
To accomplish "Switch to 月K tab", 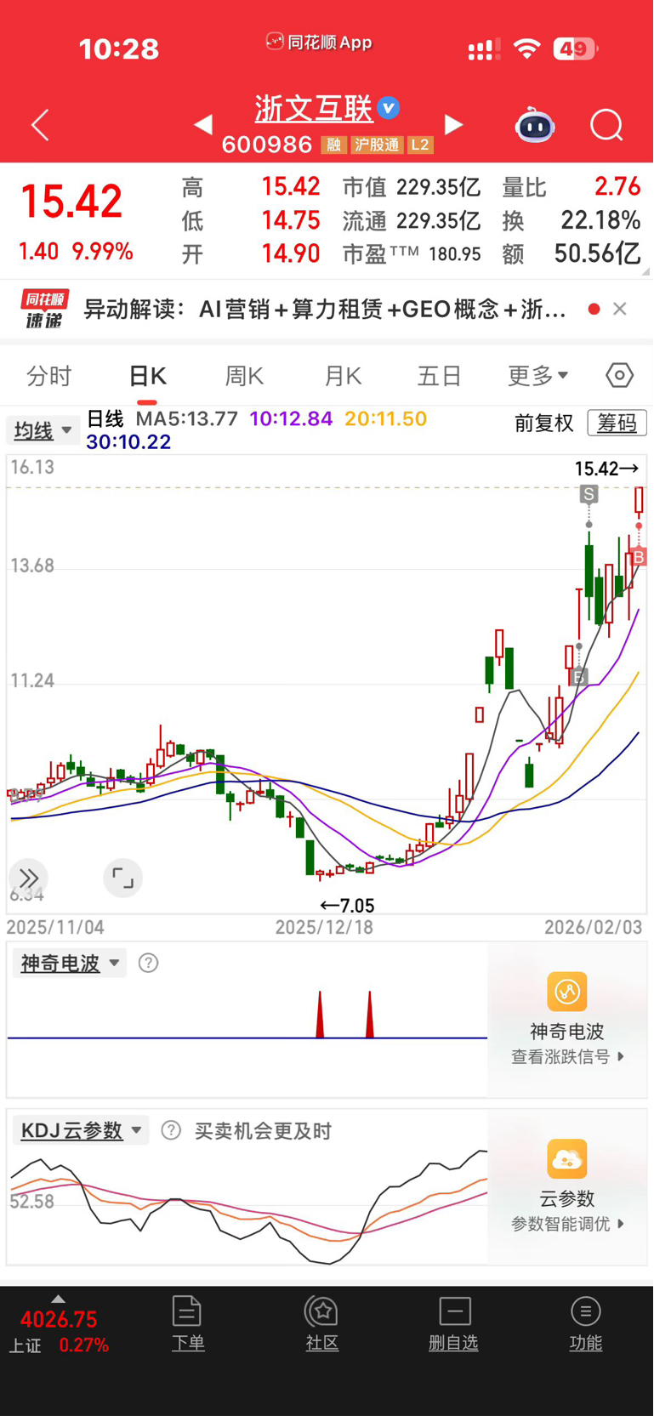I will pyautogui.click(x=343, y=375).
